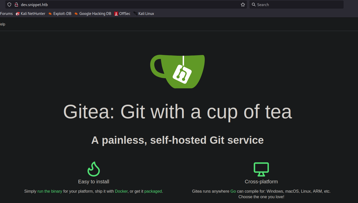Click the magnifier icon in the search bar
This screenshot has width=358, height=203.
click(254, 5)
